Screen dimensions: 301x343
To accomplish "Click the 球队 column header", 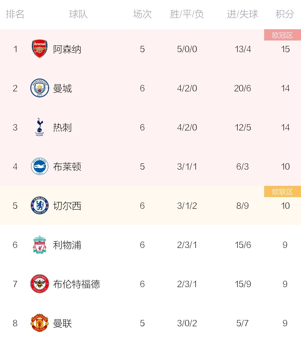I will (78, 14).
